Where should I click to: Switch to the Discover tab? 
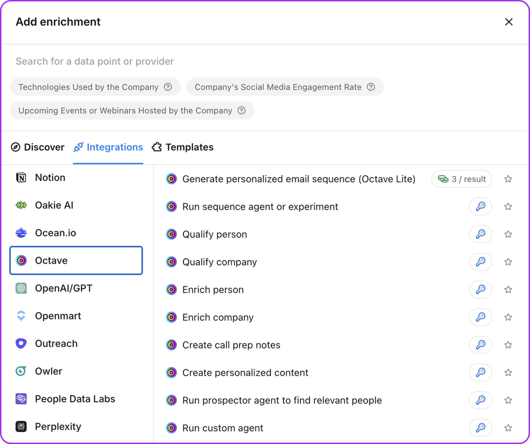click(x=38, y=147)
